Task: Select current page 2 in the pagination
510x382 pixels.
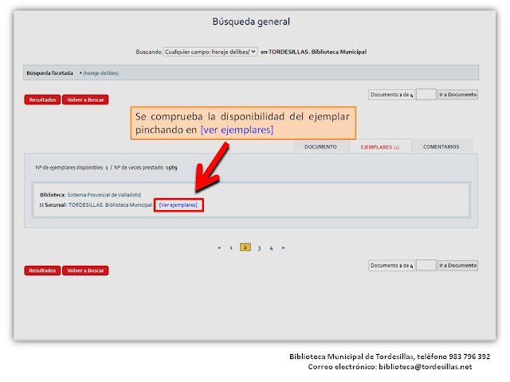Action: pyautogui.click(x=245, y=248)
